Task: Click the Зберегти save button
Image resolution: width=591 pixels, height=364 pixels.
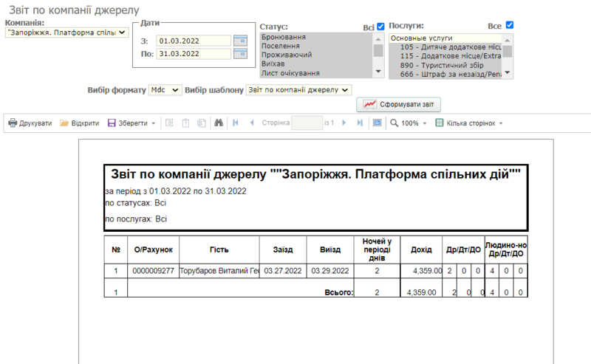Action: 131,123
